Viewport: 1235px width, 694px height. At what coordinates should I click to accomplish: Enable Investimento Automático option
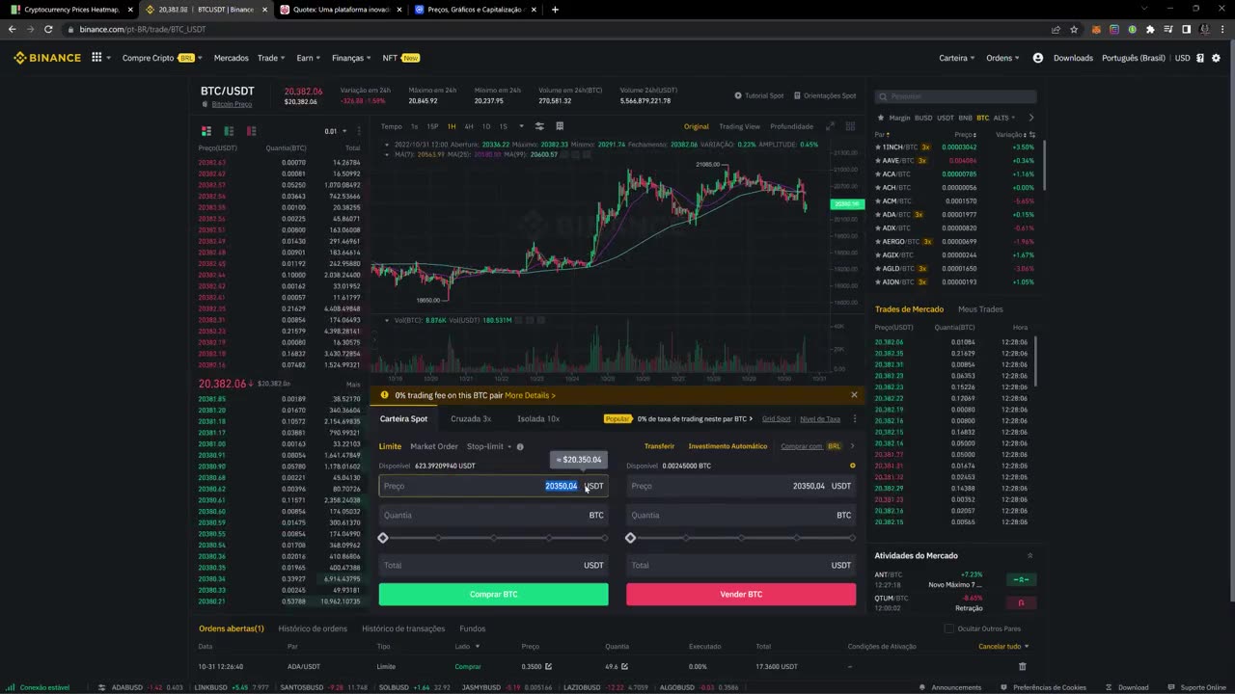(727, 446)
